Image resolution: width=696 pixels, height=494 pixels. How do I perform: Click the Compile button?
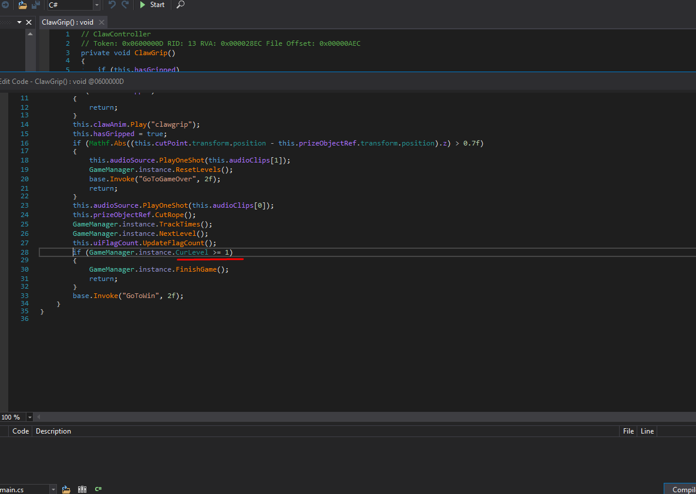(x=680, y=489)
